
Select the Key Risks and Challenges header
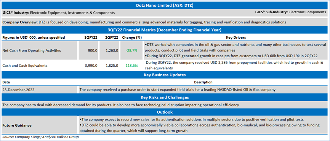(x=165, y=97)
